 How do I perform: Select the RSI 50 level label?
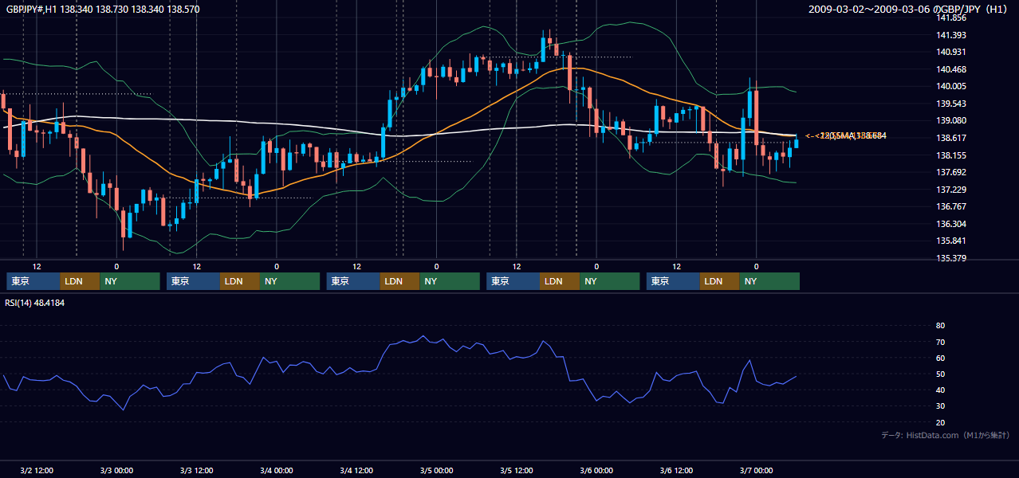pos(940,374)
